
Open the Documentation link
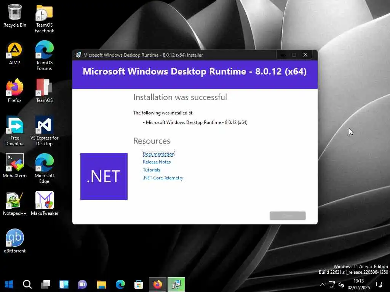click(x=158, y=154)
